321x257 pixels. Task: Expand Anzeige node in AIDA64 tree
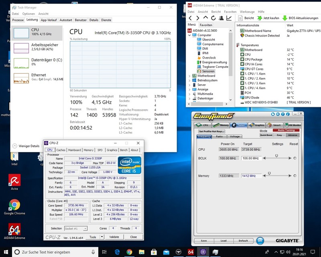(189, 90)
